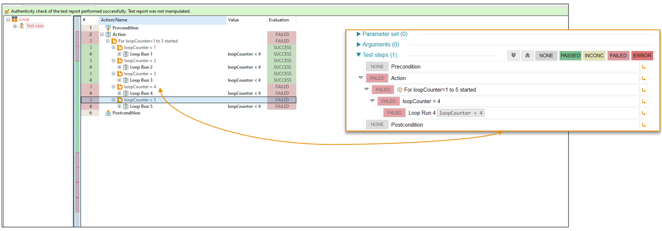Select the Loop Run 3 row
The height and width of the screenshot is (231, 662).
[141, 80]
